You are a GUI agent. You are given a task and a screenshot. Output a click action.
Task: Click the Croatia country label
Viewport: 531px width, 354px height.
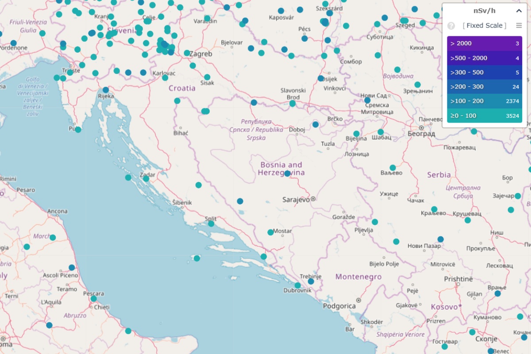tap(182, 88)
